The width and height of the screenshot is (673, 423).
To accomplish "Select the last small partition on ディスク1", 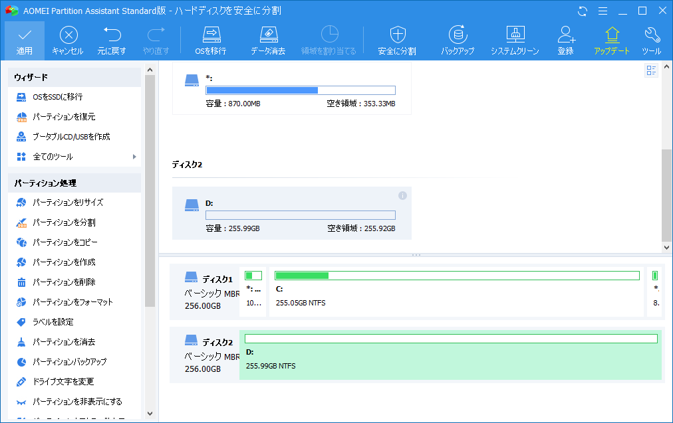I will 654,292.
